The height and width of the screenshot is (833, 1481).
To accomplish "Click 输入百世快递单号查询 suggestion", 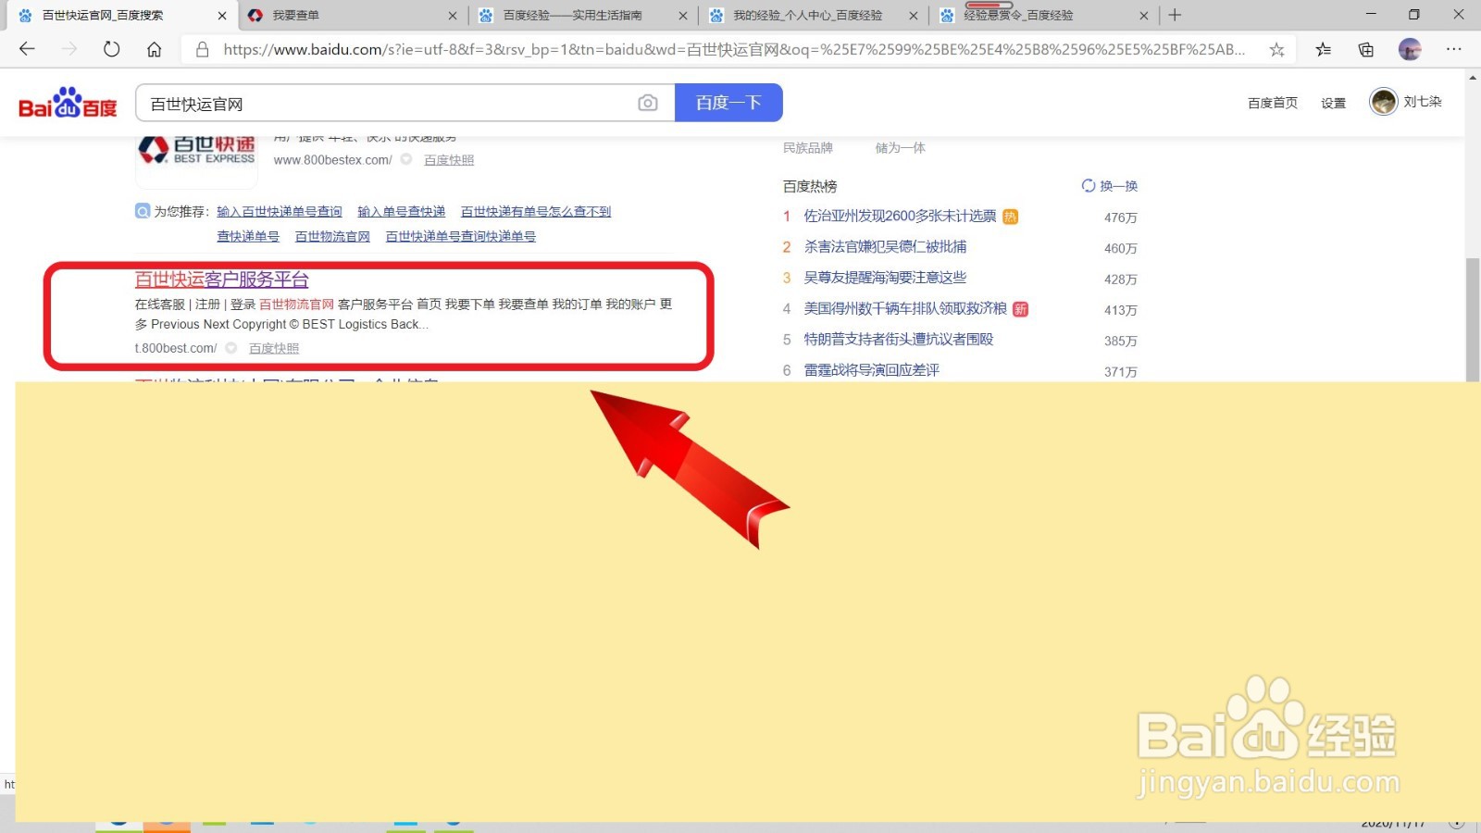I will pyautogui.click(x=280, y=212).
